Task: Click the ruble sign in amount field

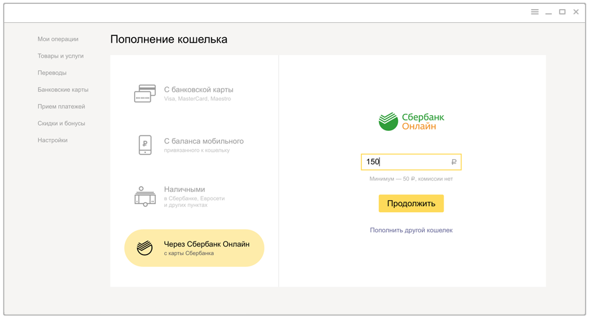Action: 454,162
